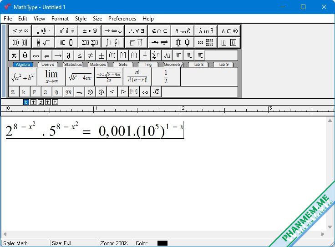Screen dimensions: 335x247
Task: Open set theory symbols palette
Action: 159,31
